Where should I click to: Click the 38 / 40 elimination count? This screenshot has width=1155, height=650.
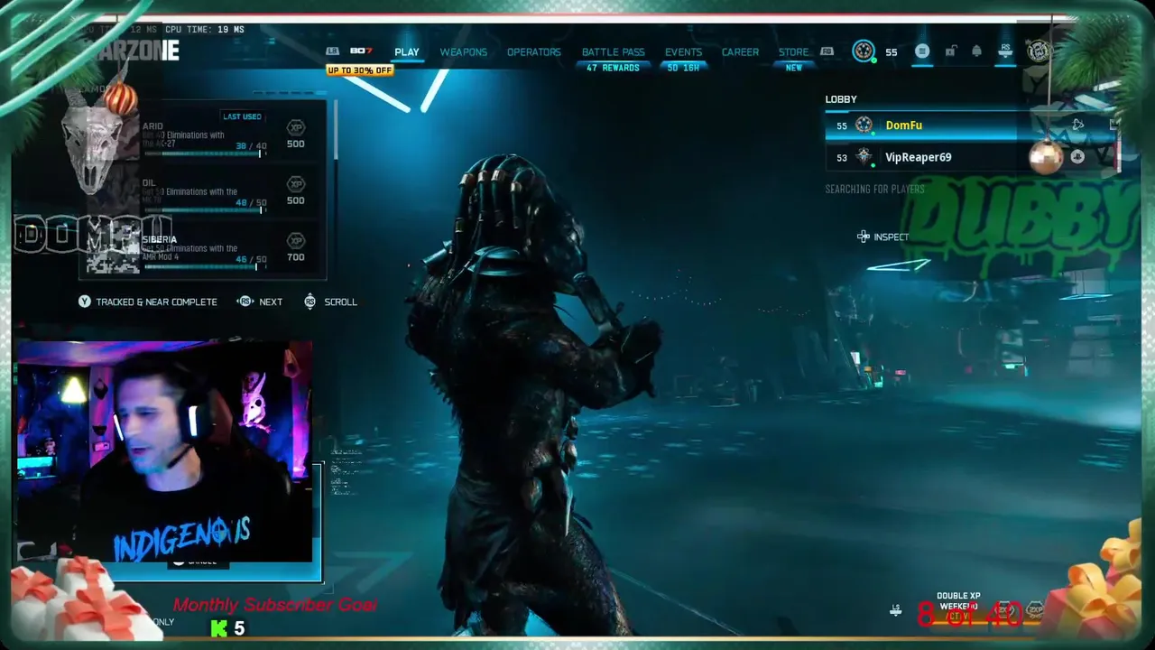(x=251, y=146)
